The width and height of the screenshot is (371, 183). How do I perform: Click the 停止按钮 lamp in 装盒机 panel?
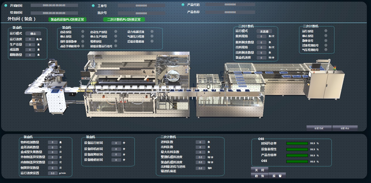(x=83, y=36)
